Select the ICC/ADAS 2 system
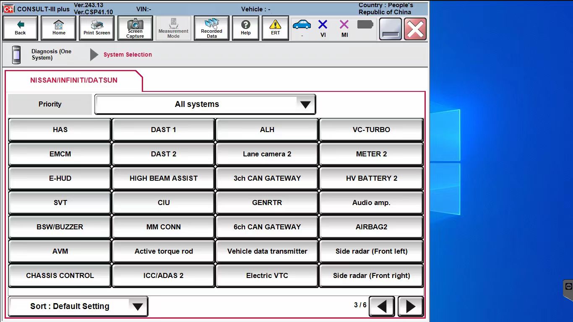573x322 pixels. [x=164, y=276]
